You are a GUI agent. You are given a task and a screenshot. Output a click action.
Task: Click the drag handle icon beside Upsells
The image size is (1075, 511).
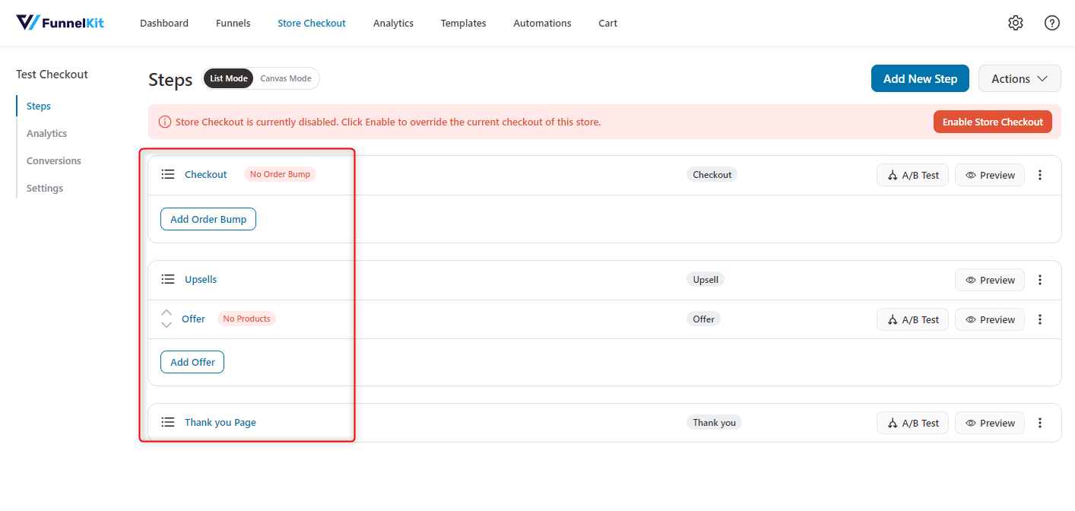168,279
